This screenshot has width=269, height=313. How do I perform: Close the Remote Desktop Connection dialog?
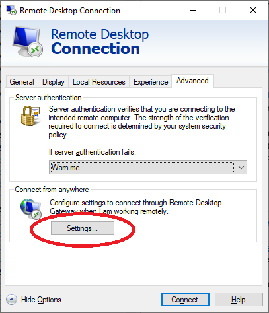pyautogui.click(x=253, y=10)
